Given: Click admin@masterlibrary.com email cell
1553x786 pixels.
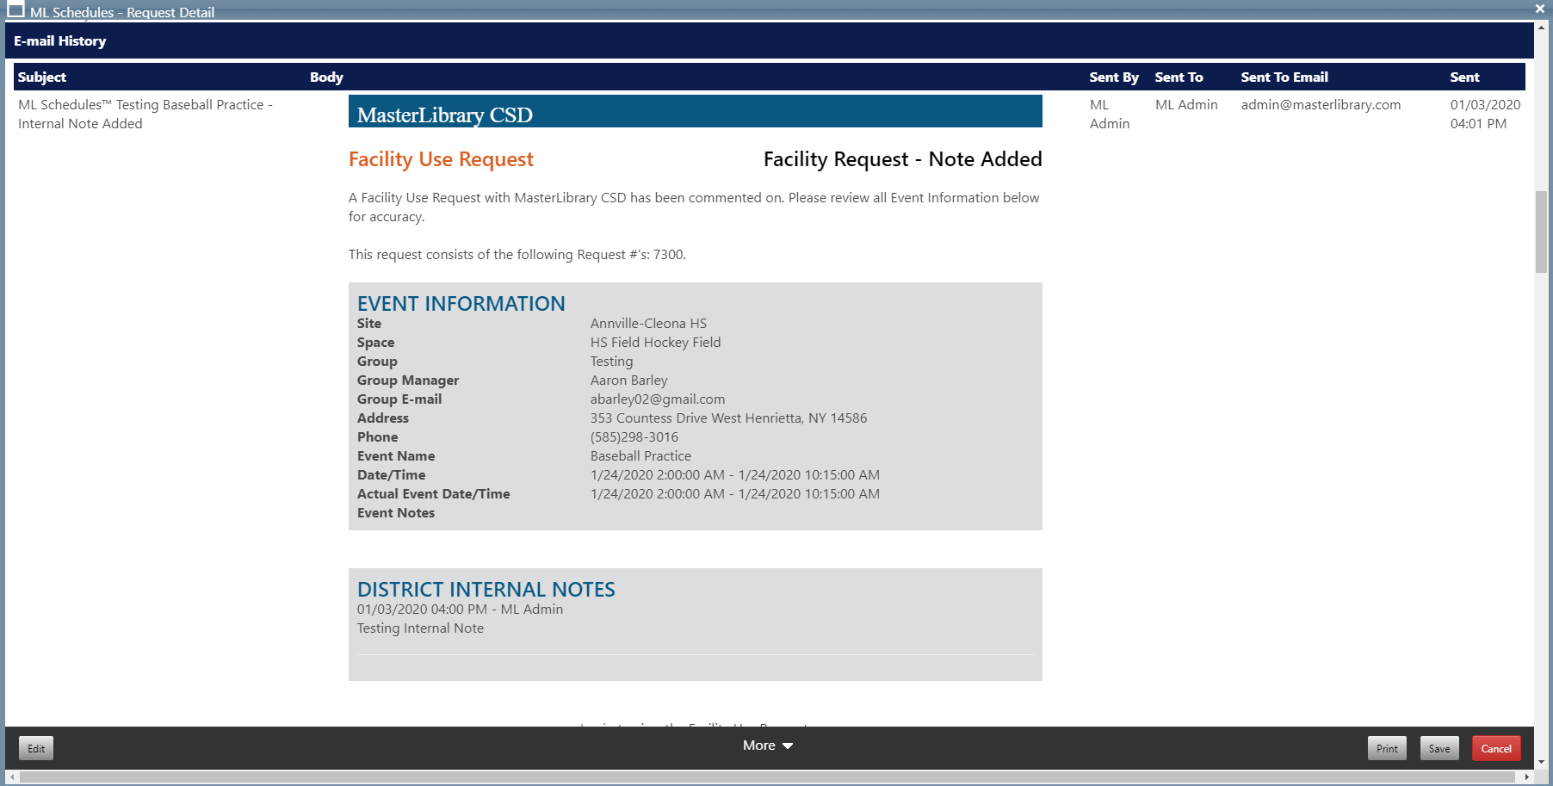Looking at the screenshot, I should pos(1321,104).
